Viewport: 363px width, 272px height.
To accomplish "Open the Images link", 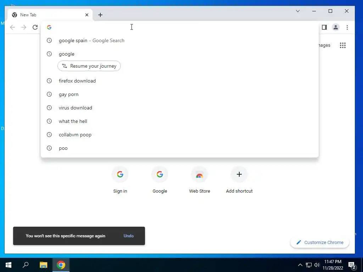I will point(325,45).
